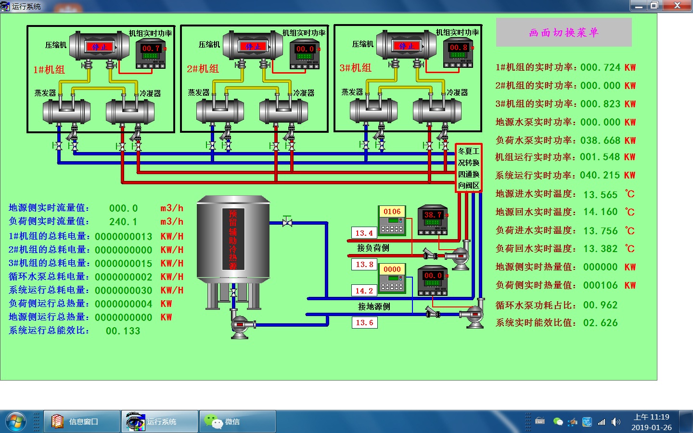Click the 画面切换菜单 button

pyautogui.click(x=564, y=32)
